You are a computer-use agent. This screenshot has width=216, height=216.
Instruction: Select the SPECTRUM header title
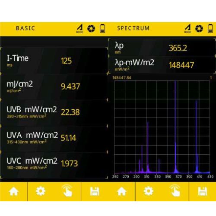(133, 28)
